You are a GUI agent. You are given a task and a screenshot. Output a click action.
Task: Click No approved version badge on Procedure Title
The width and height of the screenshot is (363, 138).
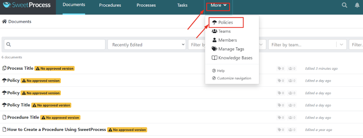(60, 117)
